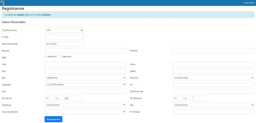Click the site logo icon in header

pyautogui.click(x=3, y=3)
